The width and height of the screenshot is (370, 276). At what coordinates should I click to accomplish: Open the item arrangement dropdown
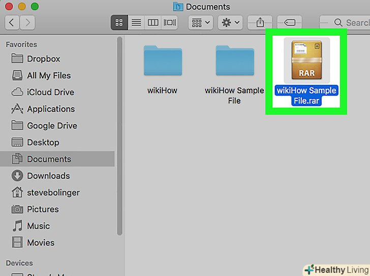tap(201, 23)
